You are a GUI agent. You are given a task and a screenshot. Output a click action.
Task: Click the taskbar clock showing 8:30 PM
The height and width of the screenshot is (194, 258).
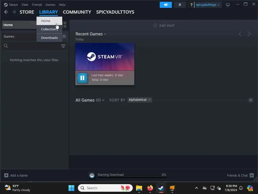(231, 188)
